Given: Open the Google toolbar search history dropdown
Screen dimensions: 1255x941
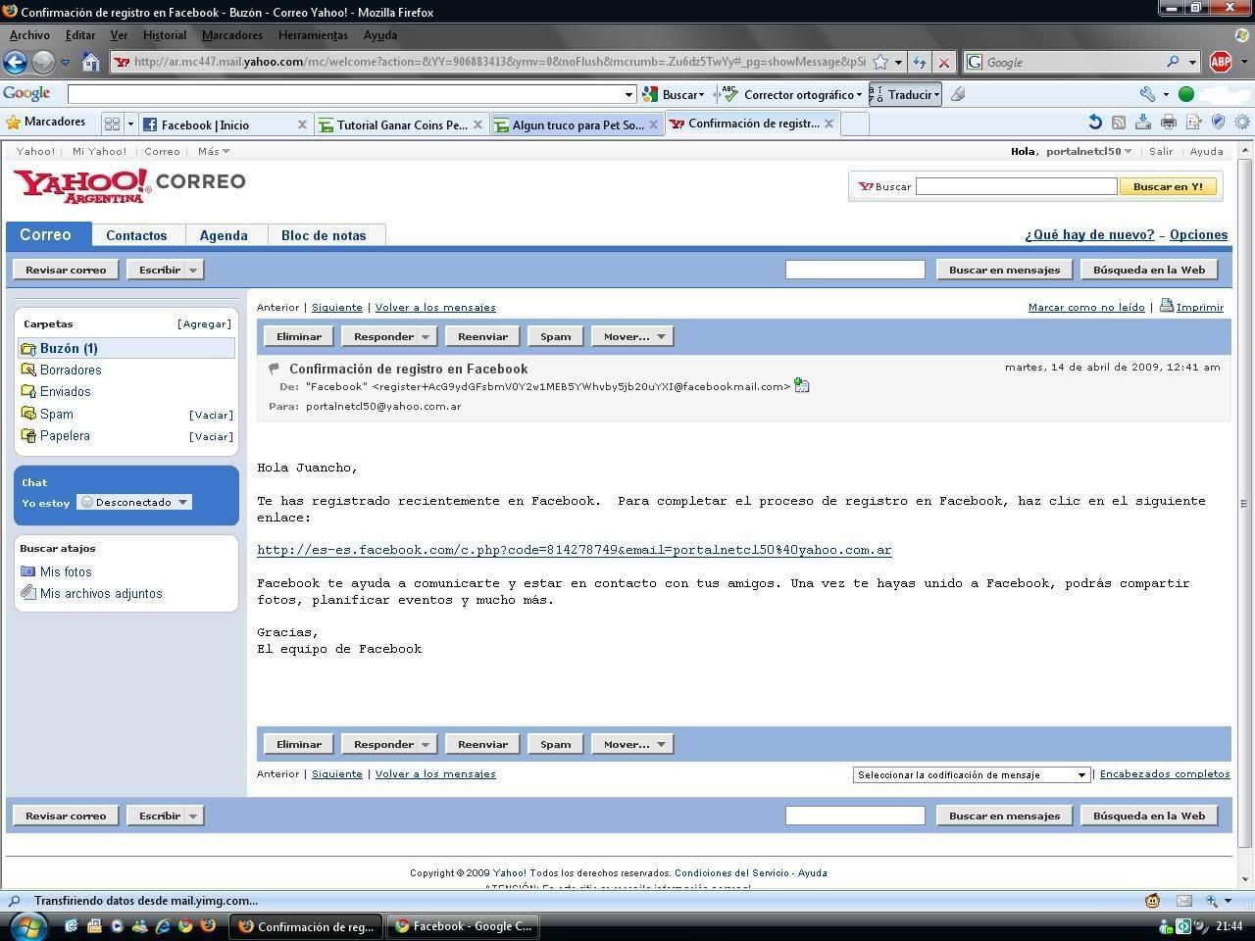Looking at the screenshot, I should [x=628, y=94].
